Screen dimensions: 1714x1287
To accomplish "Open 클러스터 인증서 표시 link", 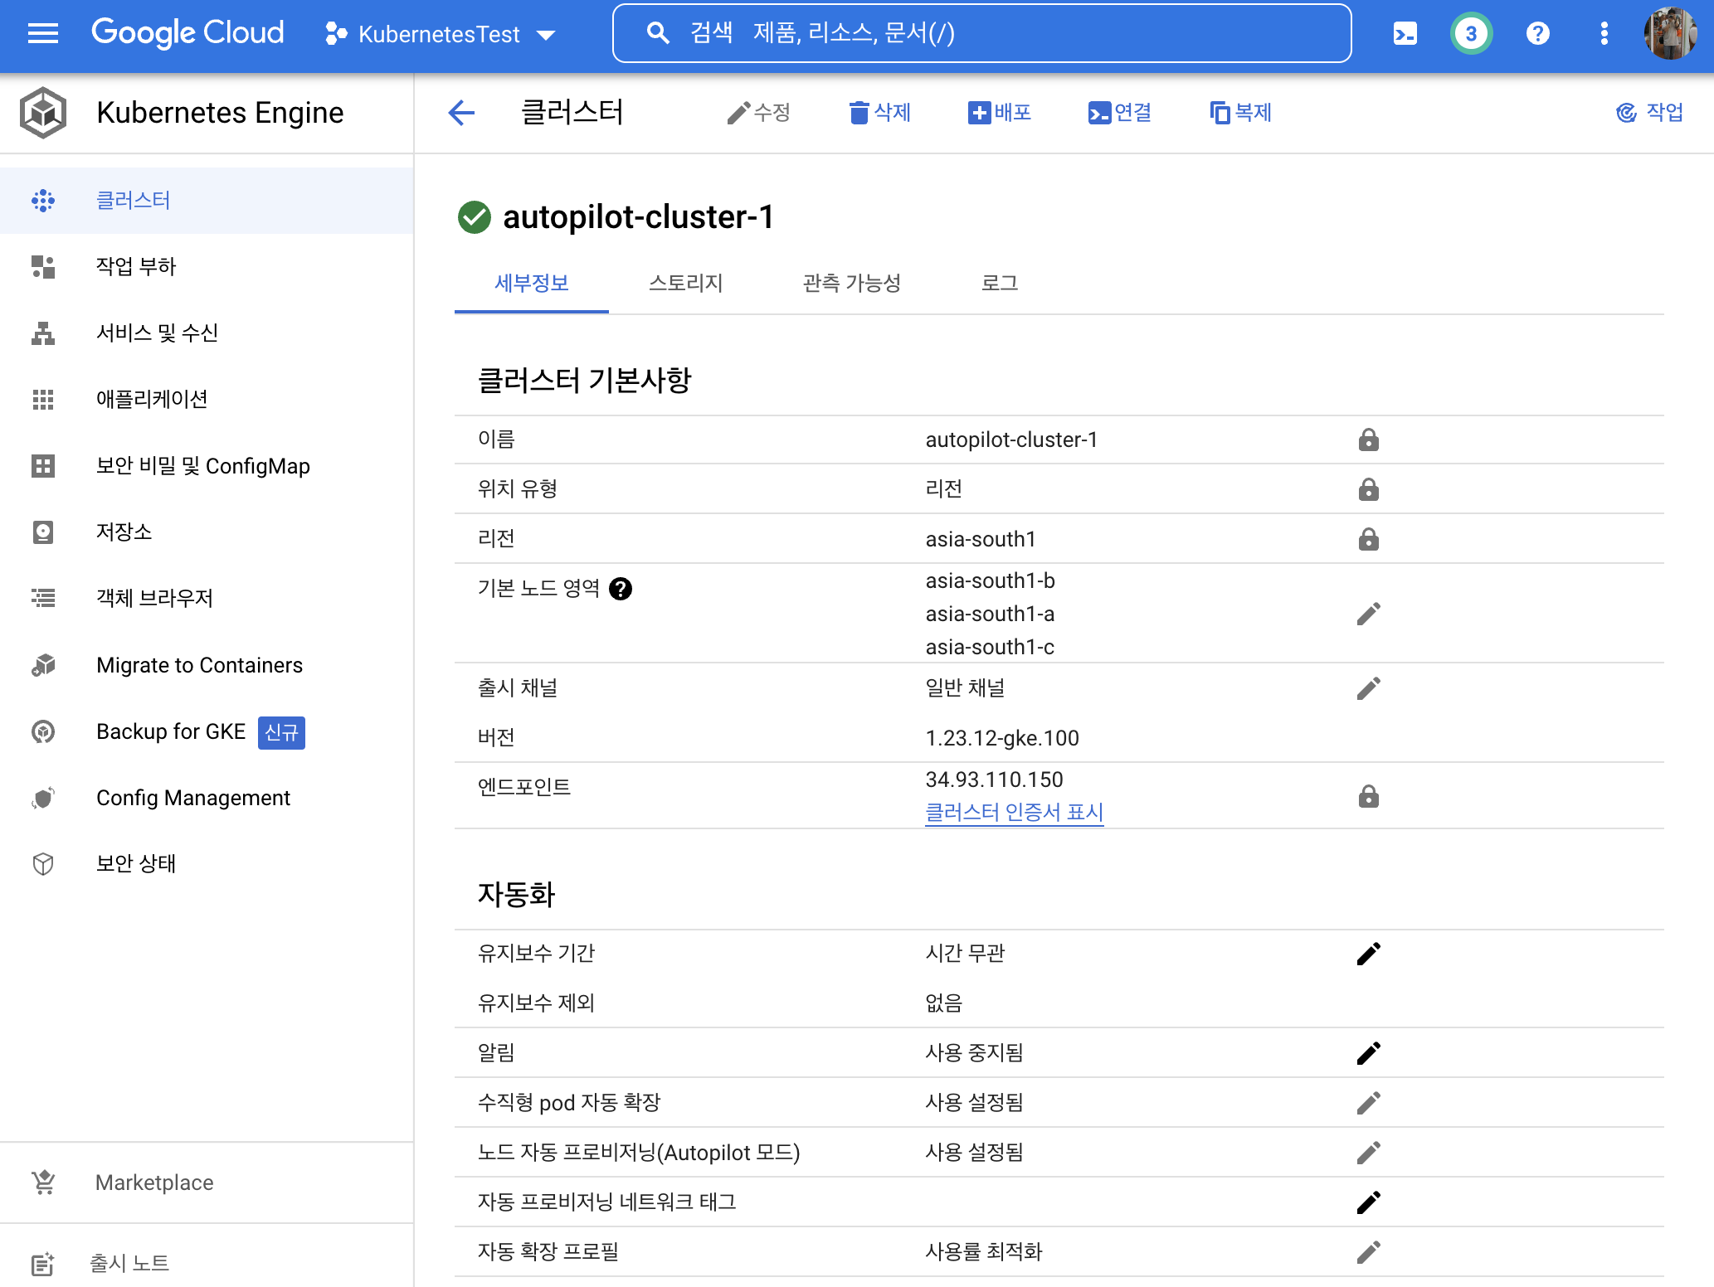I will (1014, 812).
